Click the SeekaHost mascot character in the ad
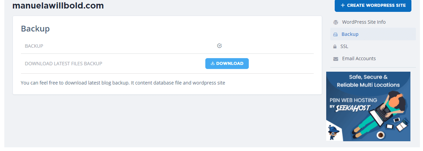This screenshot has height=151, width=423. pyautogui.click(x=332, y=132)
